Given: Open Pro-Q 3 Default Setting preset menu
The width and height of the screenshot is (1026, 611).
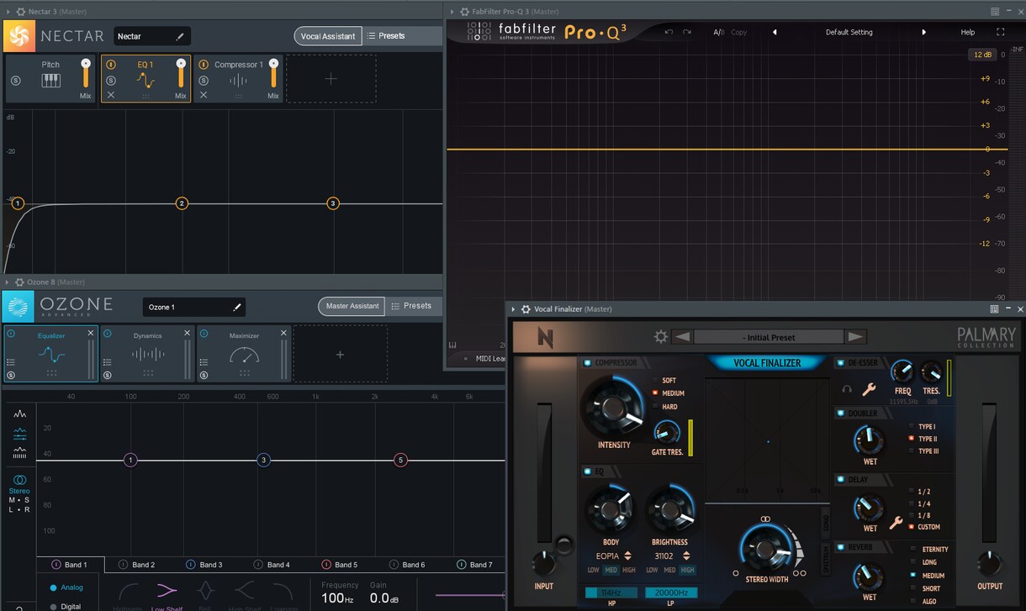Looking at the screenshot, I should [849, 32].
